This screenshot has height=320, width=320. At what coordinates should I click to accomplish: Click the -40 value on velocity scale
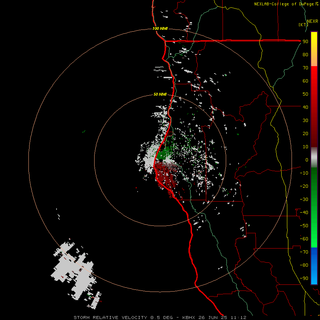[304, 213]
